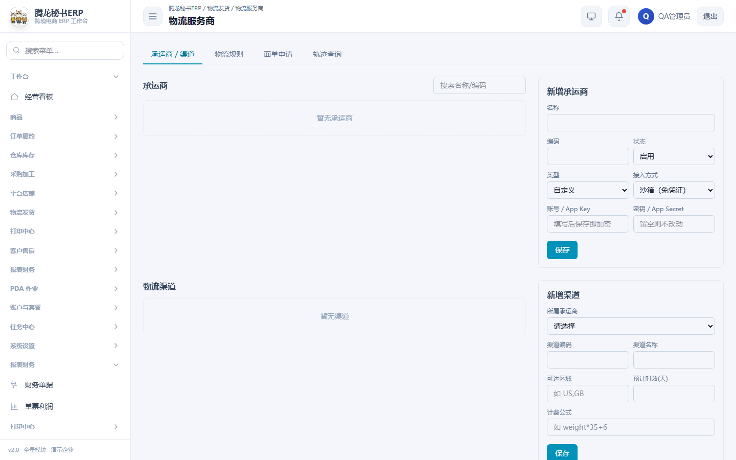Focus the carrier 编码 input field
Screen dimensions: 736x460
click(588, 156)
